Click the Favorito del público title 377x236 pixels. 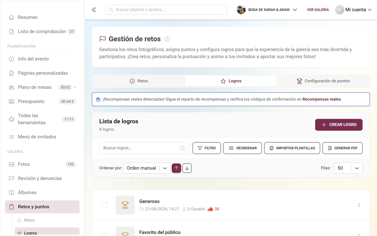[x=160, y=232]
